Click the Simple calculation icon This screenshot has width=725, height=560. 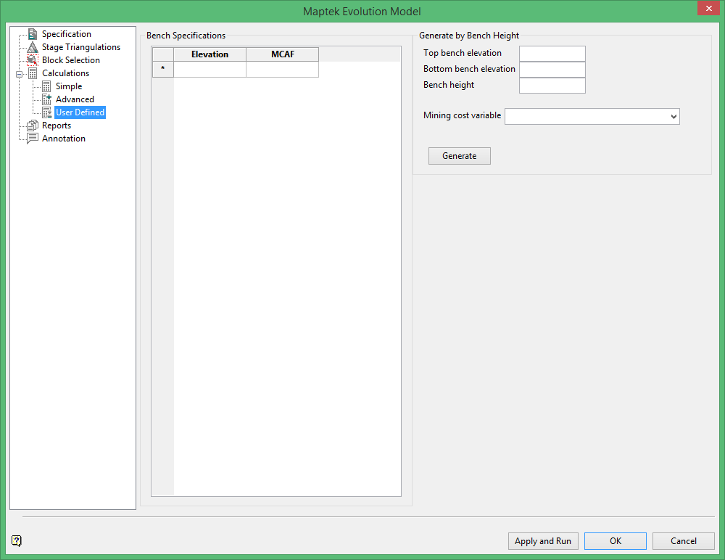coord(46,86)
